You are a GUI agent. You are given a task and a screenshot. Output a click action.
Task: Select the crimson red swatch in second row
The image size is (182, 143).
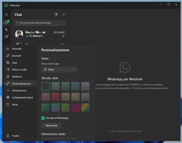(x=55, y=97)
